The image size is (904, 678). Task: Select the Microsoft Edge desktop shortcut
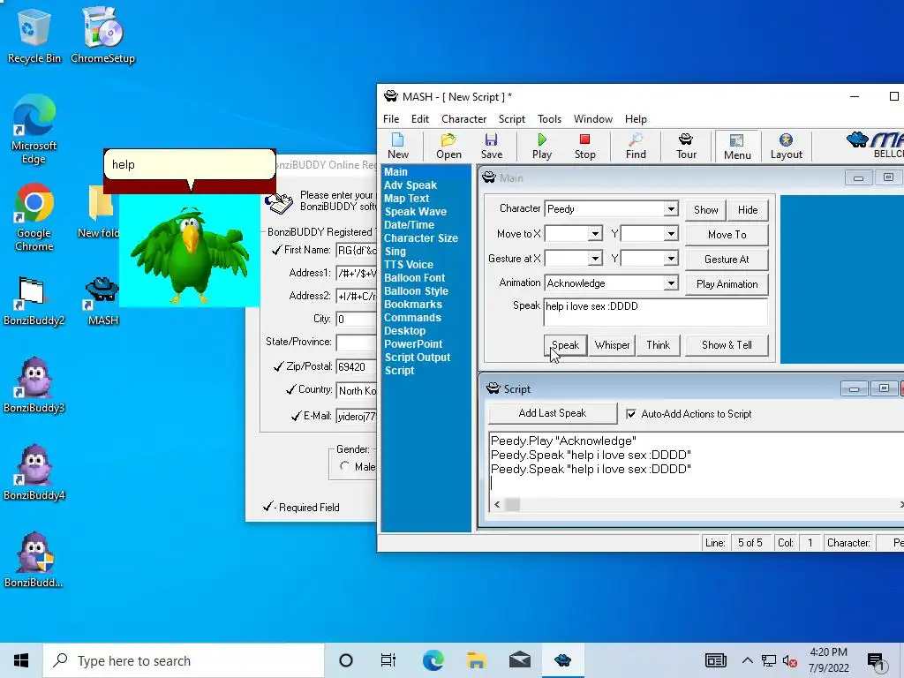point(34,130)
